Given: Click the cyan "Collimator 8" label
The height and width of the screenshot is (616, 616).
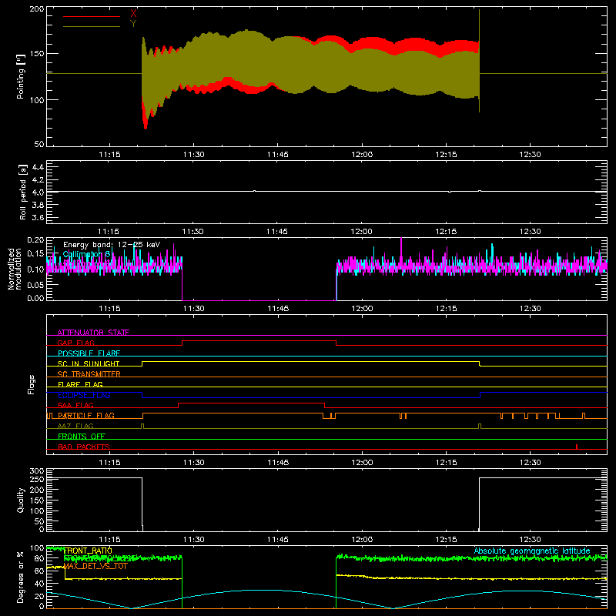Looking at the screenshot, I should 86,255.
